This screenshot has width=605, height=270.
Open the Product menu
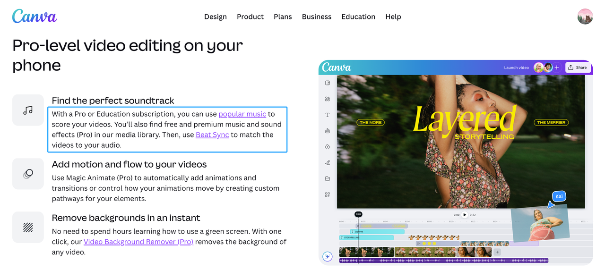tap(250, 17)
